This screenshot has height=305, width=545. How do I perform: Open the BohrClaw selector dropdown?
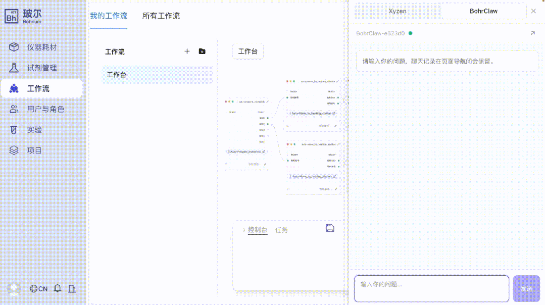(x=483, y=11)
